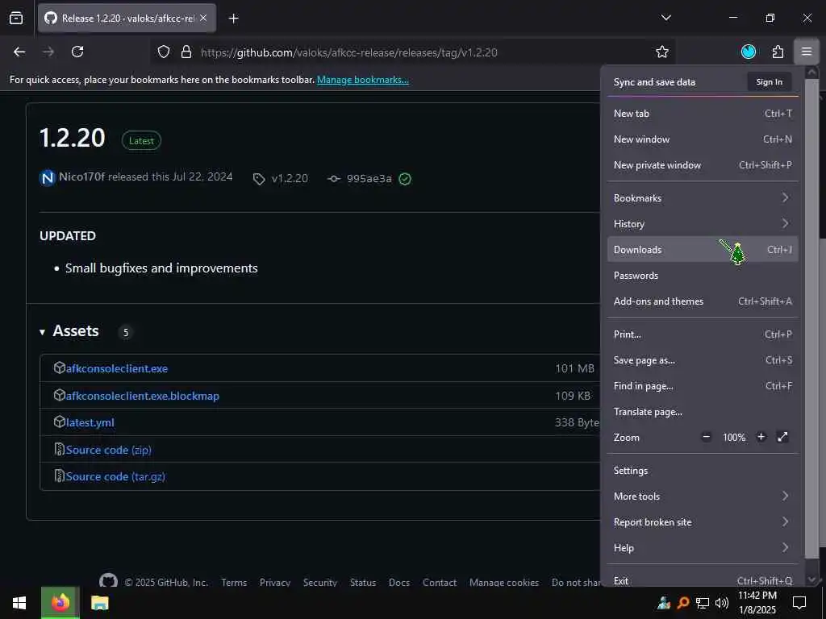Image resolution: width=826 pixels, height=619 pixels.
Task: Click the forward navigation arrow
Action: point(48,52)
